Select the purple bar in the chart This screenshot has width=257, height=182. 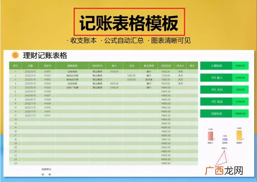[225, 139]
